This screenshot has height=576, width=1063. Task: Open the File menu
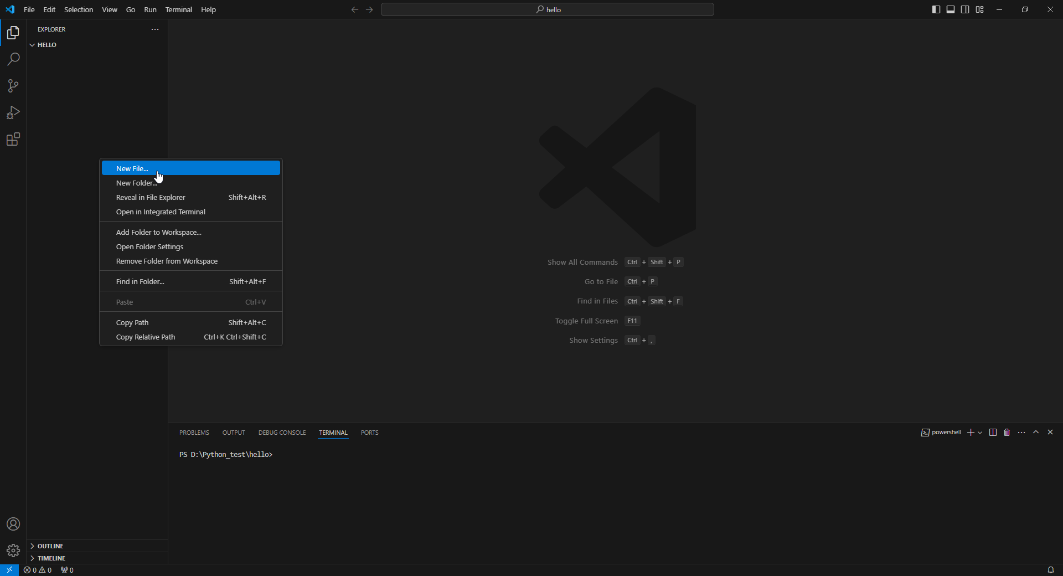click(29, 9)
